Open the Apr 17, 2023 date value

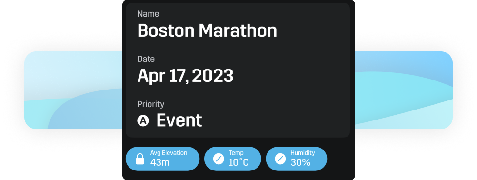pyautogui.click(x=185, y=76)
